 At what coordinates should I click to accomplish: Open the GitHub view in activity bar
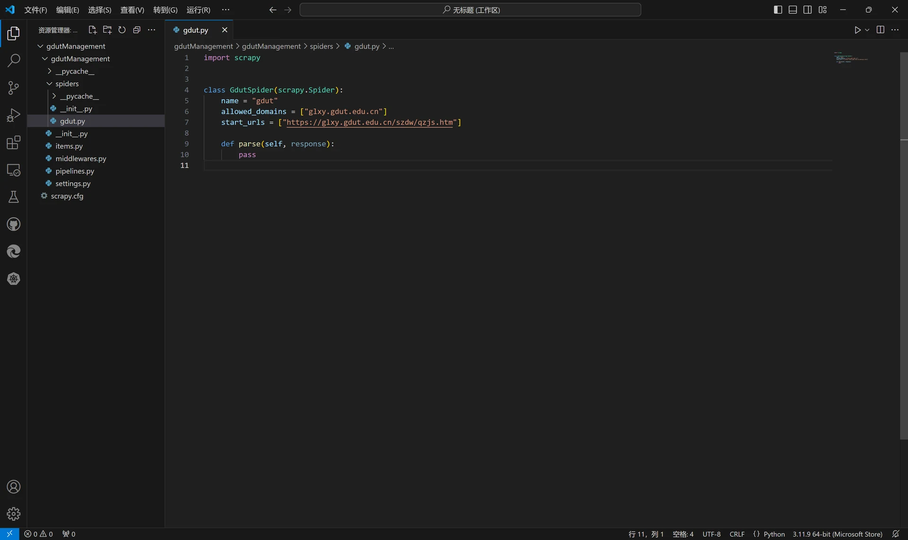(14, 224)
